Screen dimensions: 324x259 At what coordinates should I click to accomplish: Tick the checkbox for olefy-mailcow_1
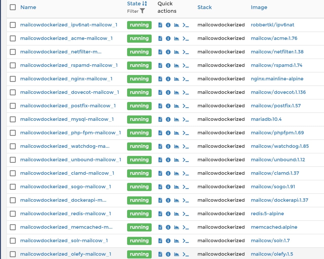[13, 254]
